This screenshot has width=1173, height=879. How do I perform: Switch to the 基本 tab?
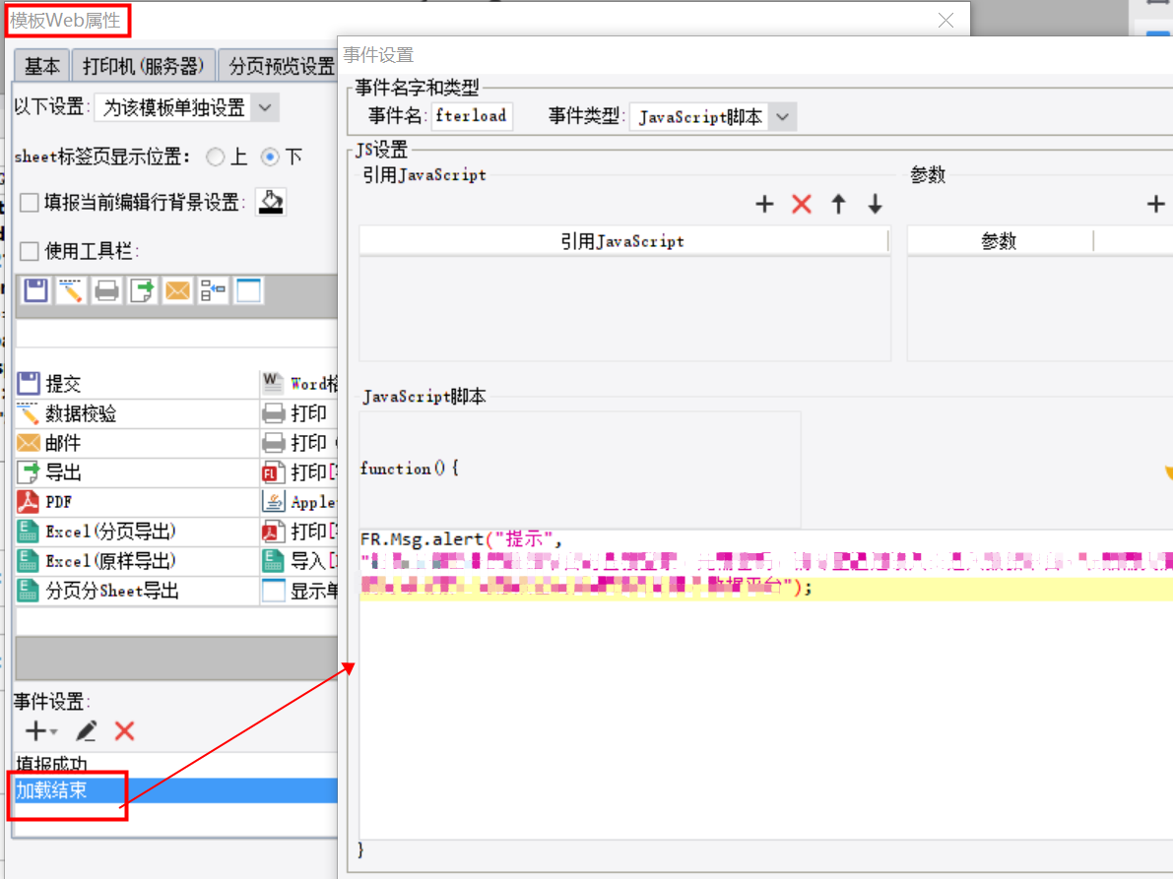point(42,66)
